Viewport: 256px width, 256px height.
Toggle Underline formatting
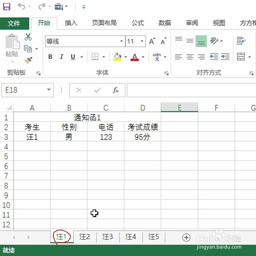coord(73,57)
